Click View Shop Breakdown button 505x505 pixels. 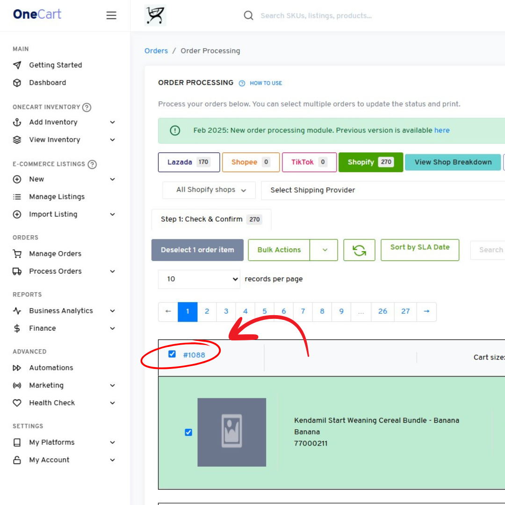pos(453,162)
